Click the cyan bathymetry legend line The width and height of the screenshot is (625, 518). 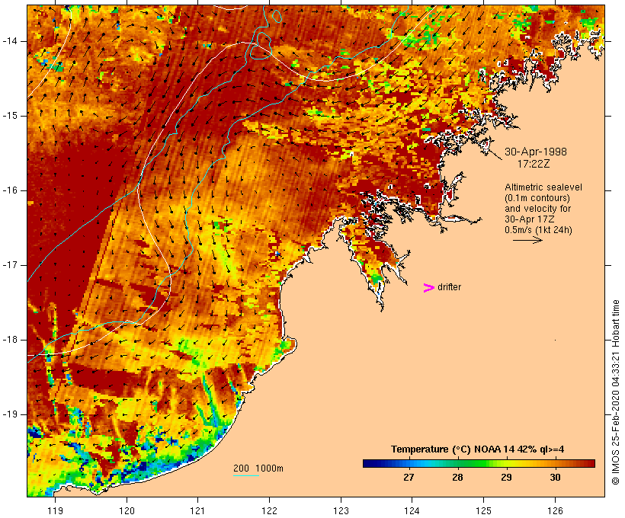[x=246, y=475]
